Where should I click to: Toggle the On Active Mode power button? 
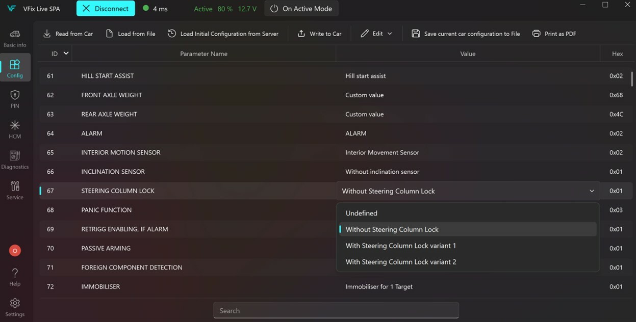pyautogui.click(x=301, y=9)
